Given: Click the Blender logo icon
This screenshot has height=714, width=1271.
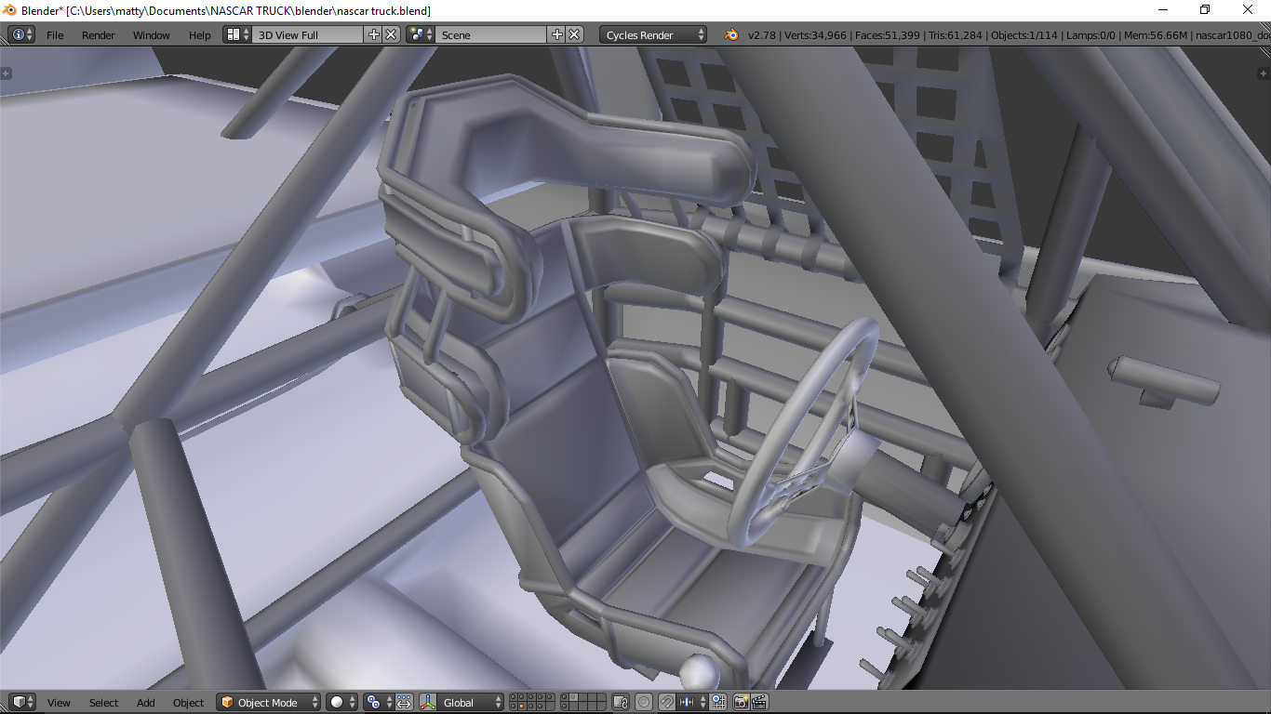Looking at the screenshot, I should [731, 34].
